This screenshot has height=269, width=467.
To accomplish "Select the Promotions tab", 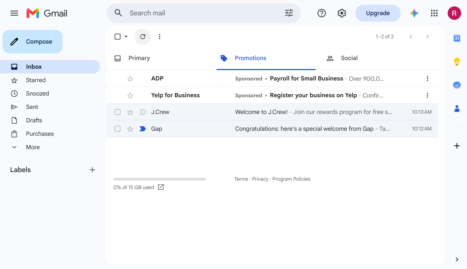I will (266, 58).
